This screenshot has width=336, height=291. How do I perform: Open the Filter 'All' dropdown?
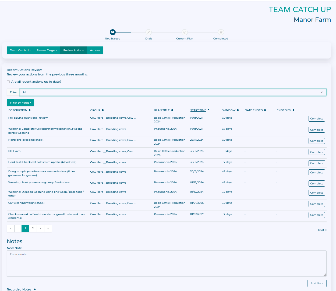click(x=173, y=92)
